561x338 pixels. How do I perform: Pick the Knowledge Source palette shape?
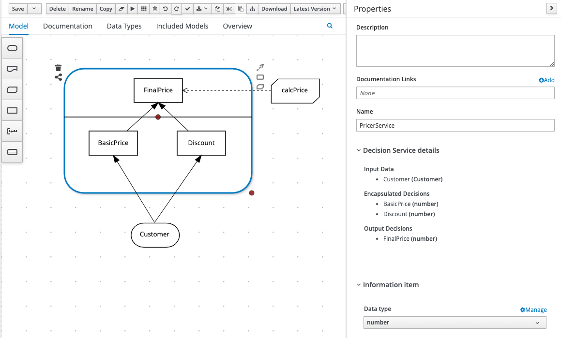[x=13, y=69]
